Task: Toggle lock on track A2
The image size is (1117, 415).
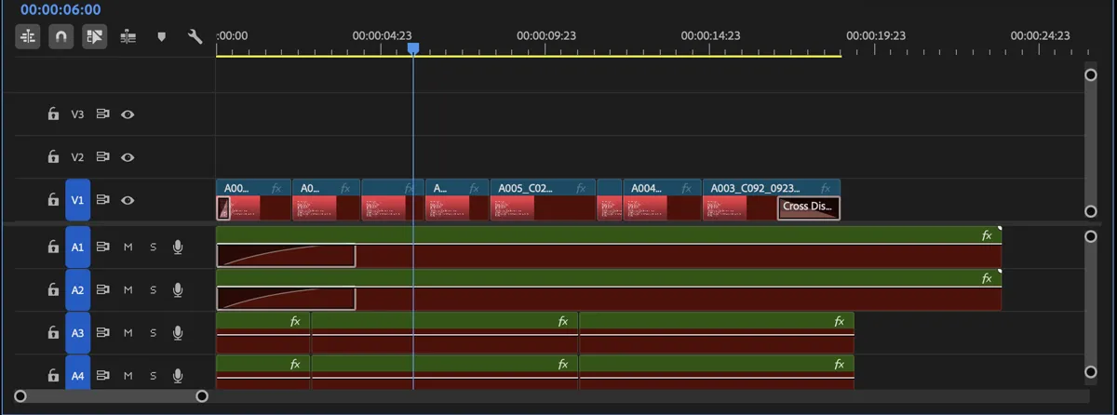Action: (54, 290)
